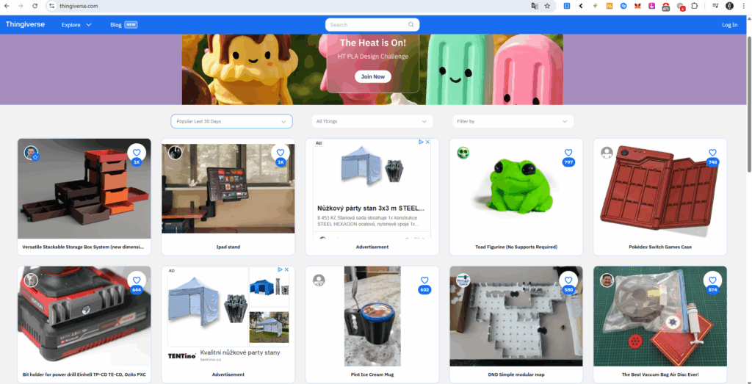Click the Kvalitní nůžkové party stany ad text
This screenshot has height=384, width=752.
(240, 352)
